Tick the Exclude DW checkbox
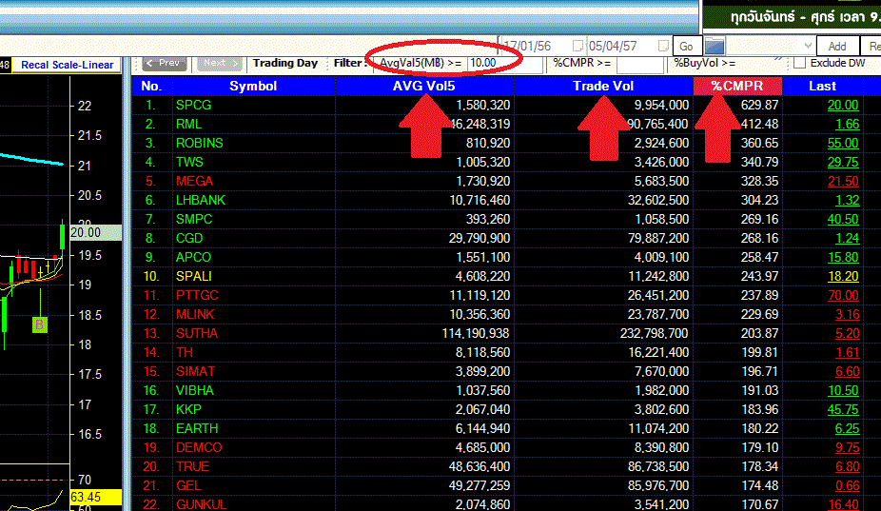881x511 pixels. (x=799, y=64)
